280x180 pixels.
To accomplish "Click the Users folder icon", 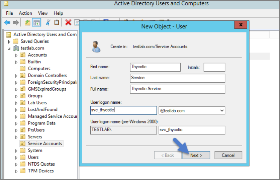I will (x=23, y=157).
